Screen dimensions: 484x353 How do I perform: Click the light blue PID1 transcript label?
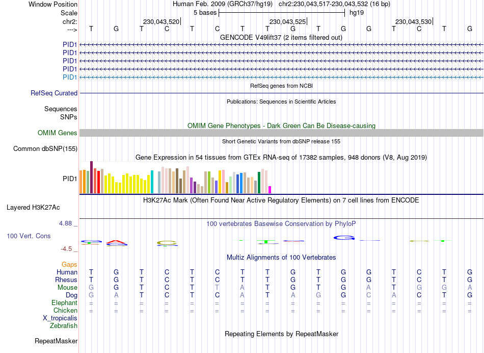point(70,77)
